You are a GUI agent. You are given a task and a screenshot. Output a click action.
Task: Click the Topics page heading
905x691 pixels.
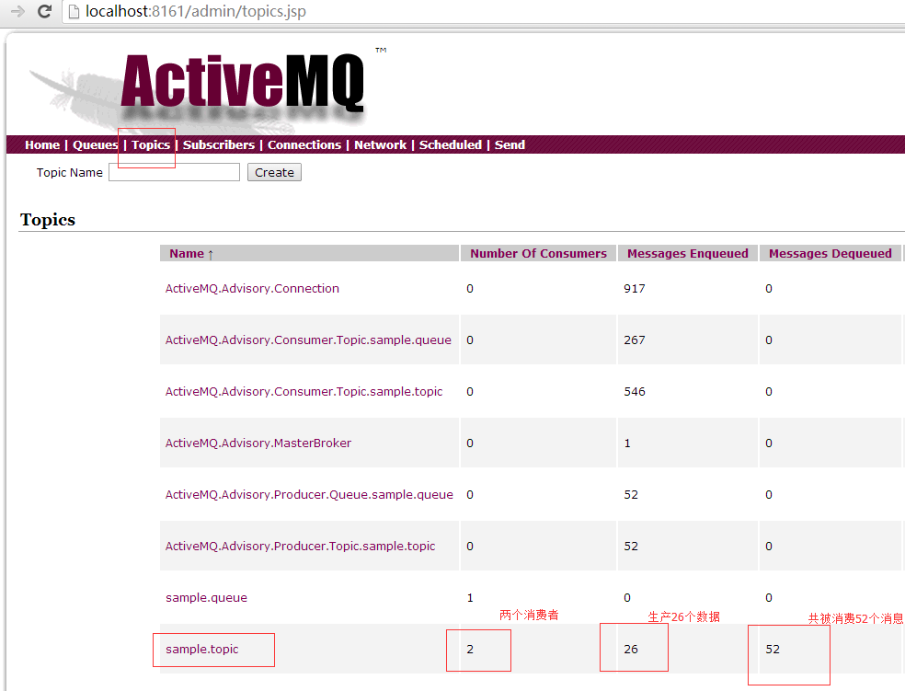[48, 220]
